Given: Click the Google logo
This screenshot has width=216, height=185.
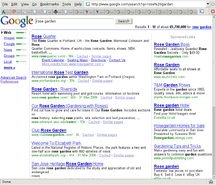Looking at the screenshot, I should (17, 21).
